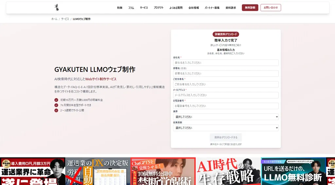Click the お問い合わせ outlined button

pos(271,8)
